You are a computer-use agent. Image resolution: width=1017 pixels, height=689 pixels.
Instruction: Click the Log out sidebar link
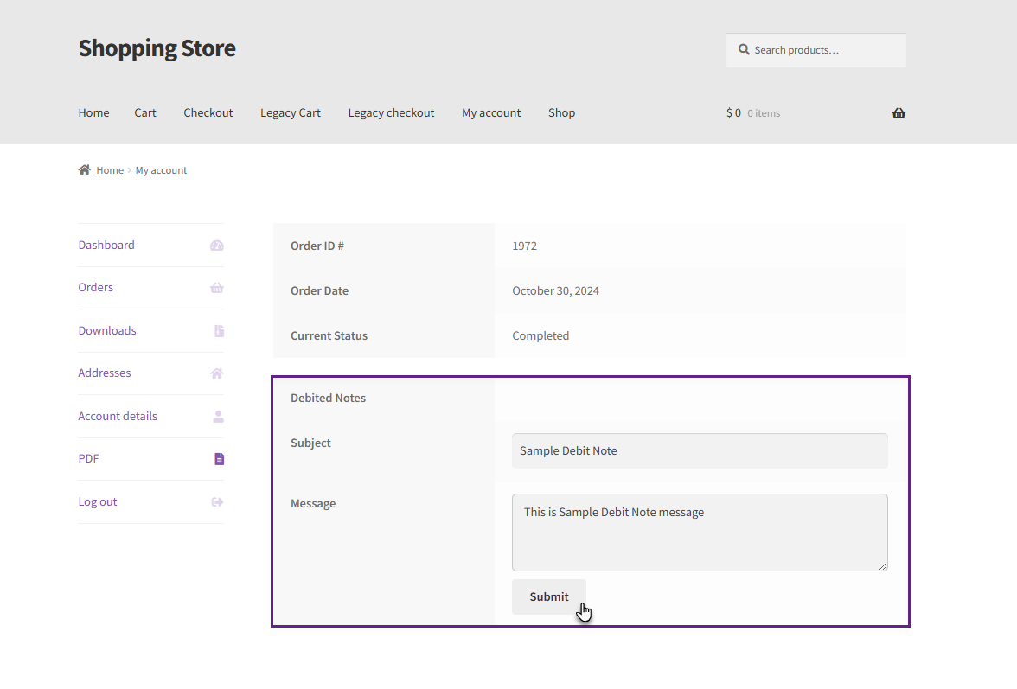tap(97, 501)
